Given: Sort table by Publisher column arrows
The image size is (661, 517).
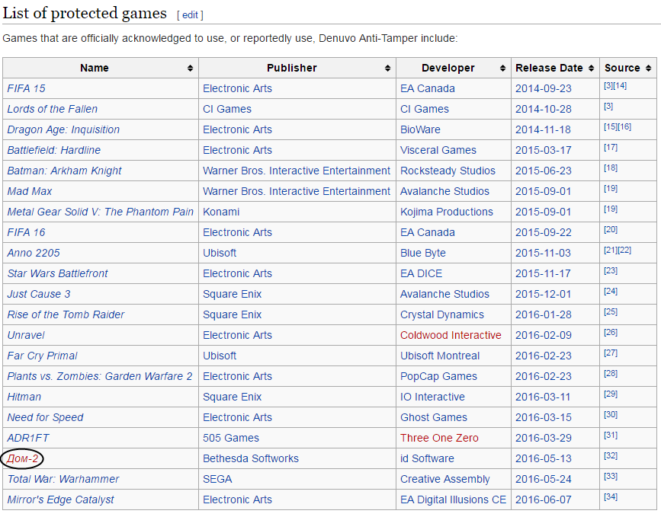Looking at the screenshot, I should click(388, 69).
